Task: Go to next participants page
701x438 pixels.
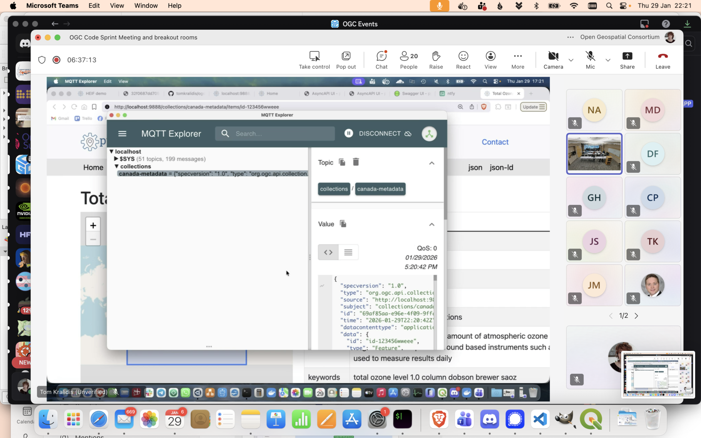Action: point(636,316)
